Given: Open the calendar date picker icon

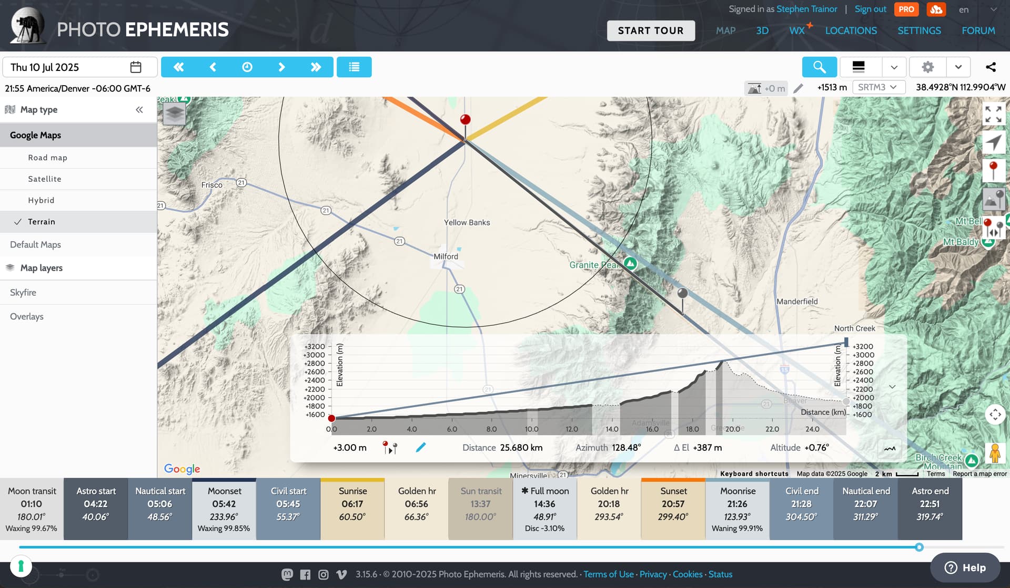Looking at the screenshot, I should click(x=136, y=67).
